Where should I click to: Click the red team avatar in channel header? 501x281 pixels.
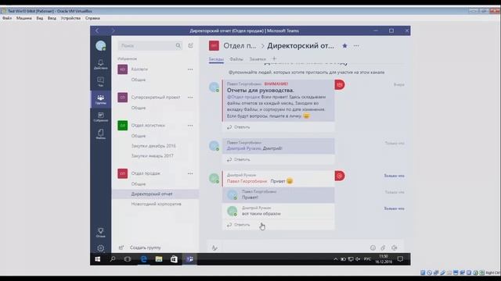(x=214, y=45)
